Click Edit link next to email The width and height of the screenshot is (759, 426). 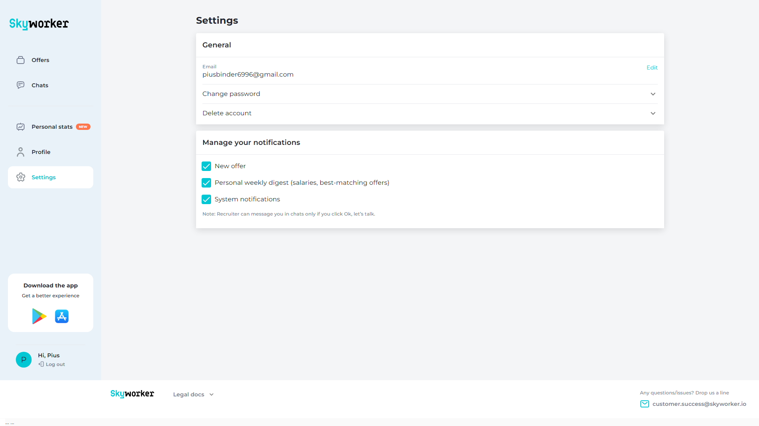pyautogui.click(x=652, y=68)
